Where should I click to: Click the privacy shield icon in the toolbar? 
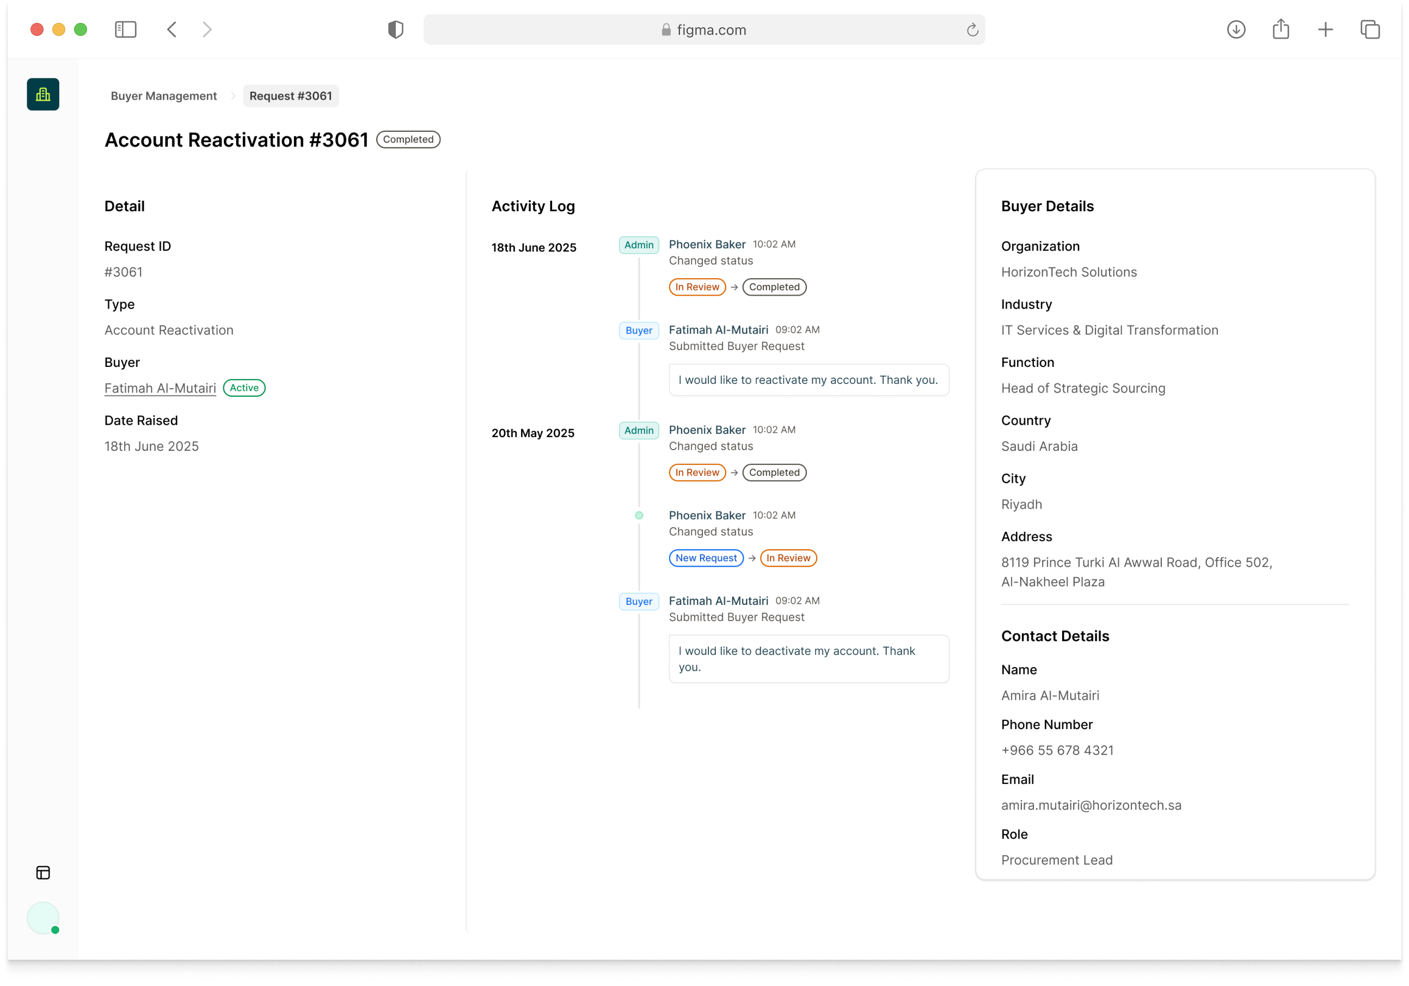click(x=395, y=29)
